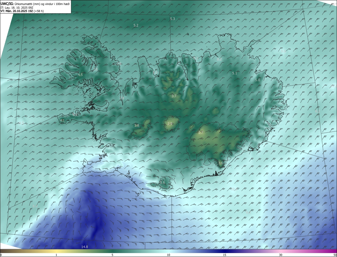Screen dimensions: 337x257
Task: Click the 5 tick on the color scale
Action: pos(112,255)
